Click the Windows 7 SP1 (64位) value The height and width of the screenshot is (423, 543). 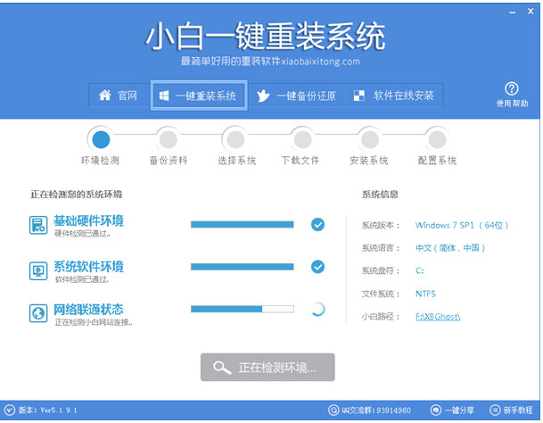pos(462,226)
